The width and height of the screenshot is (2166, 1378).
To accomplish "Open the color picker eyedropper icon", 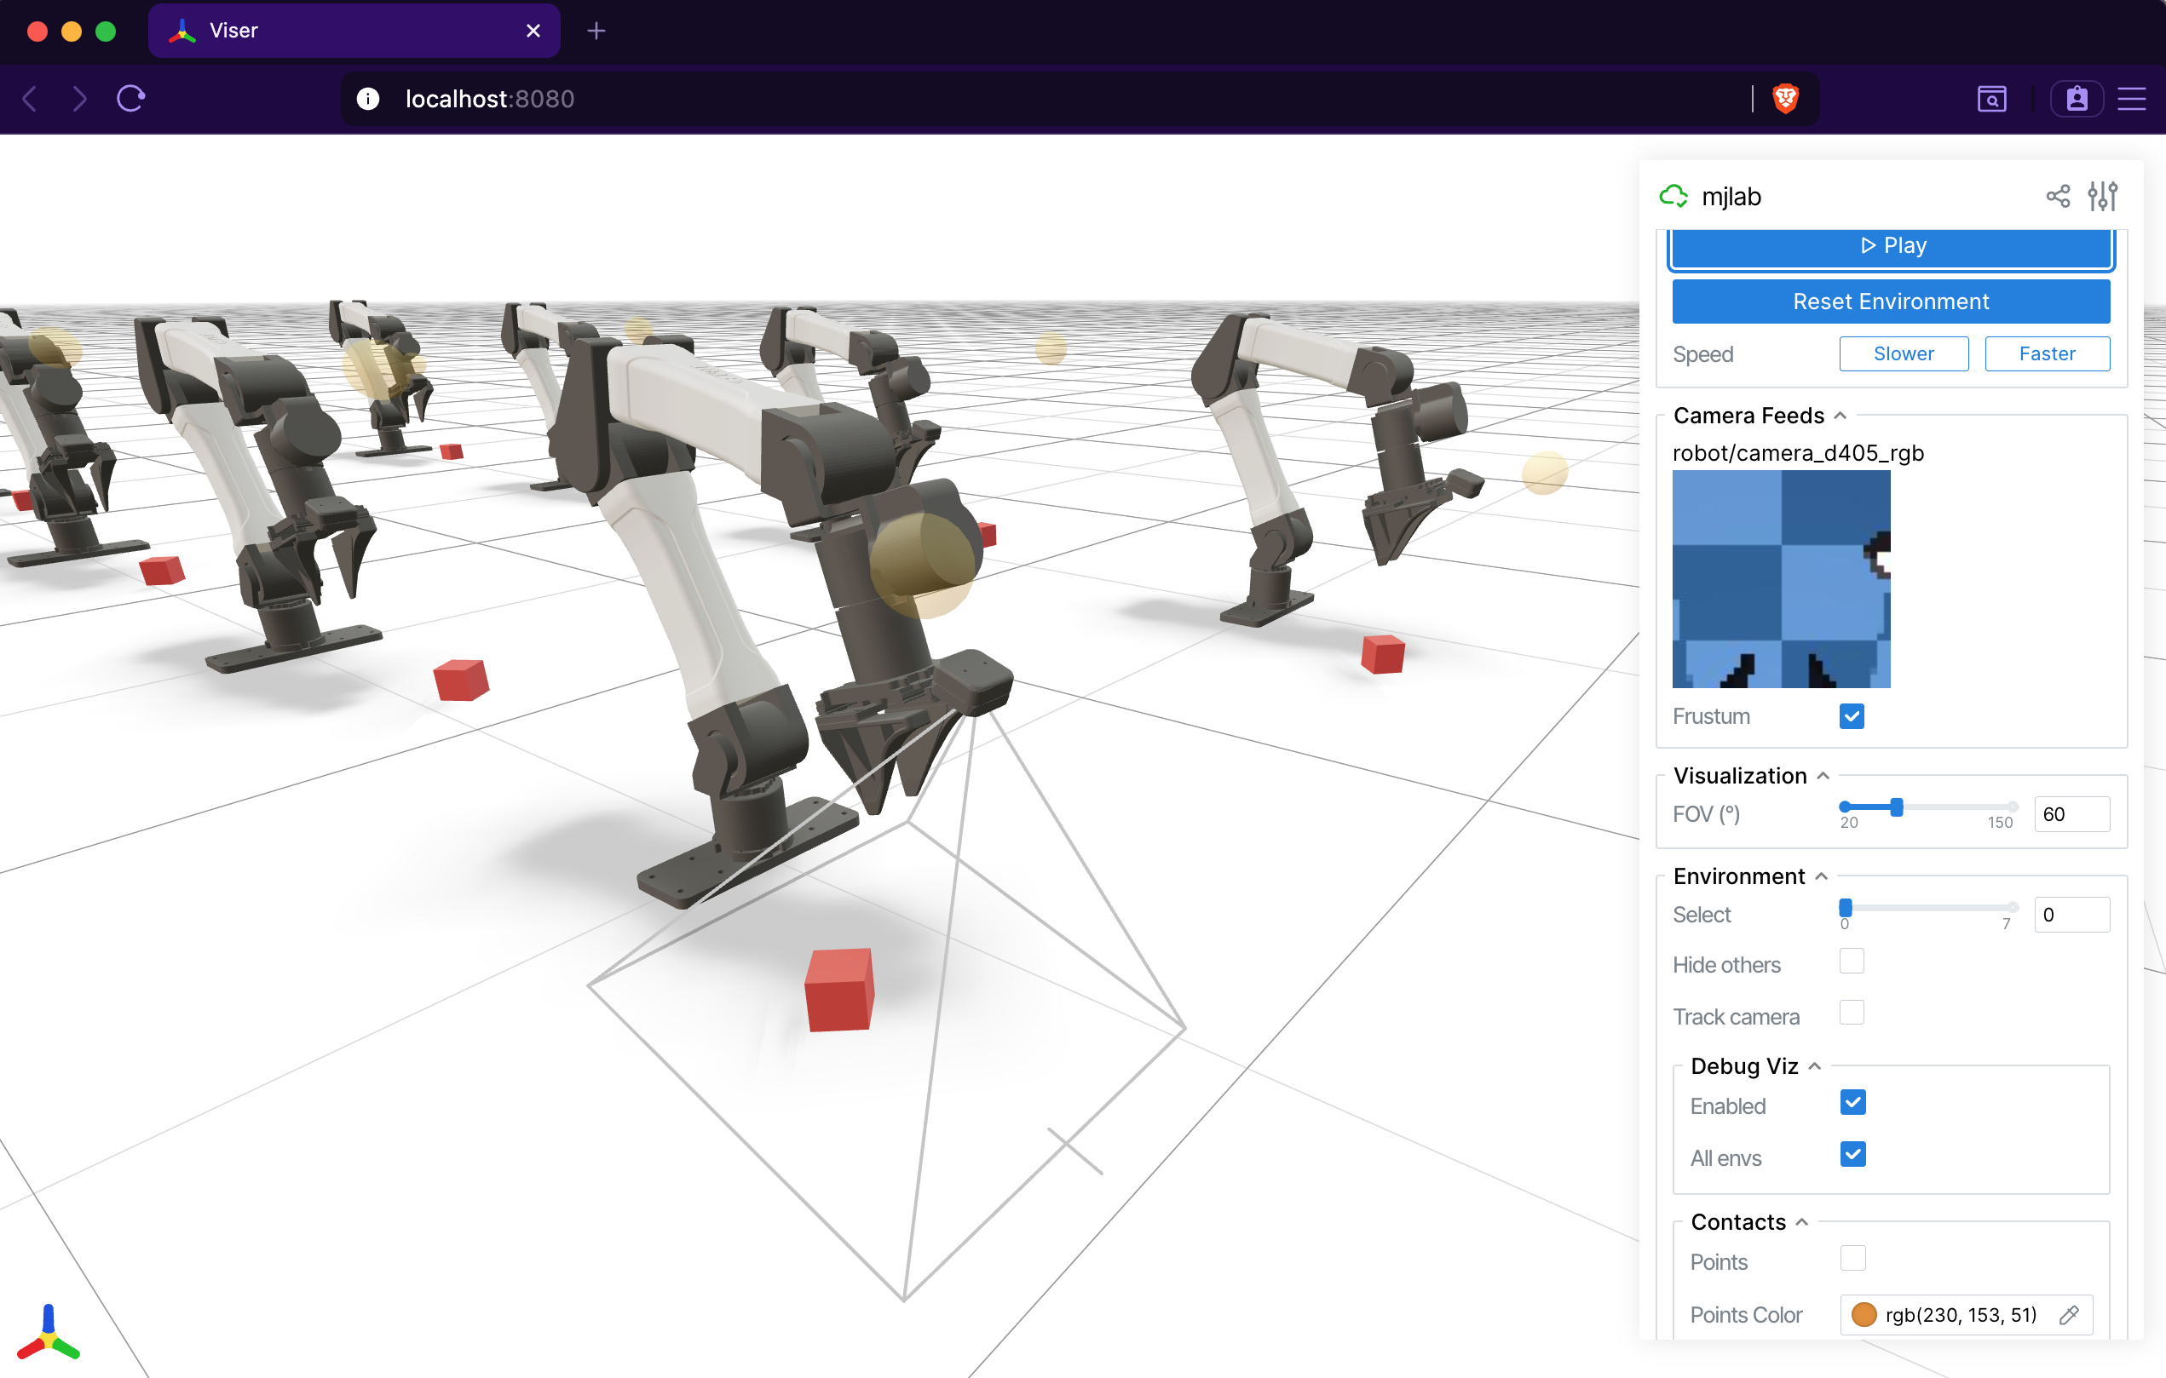I will (x=2069, y=1314).
